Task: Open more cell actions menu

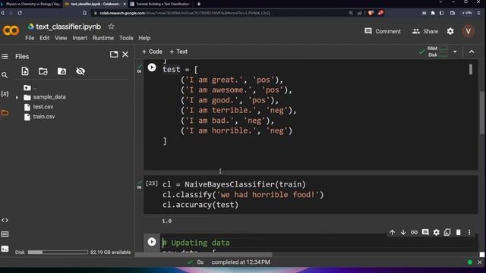Action: click(469, 232)
